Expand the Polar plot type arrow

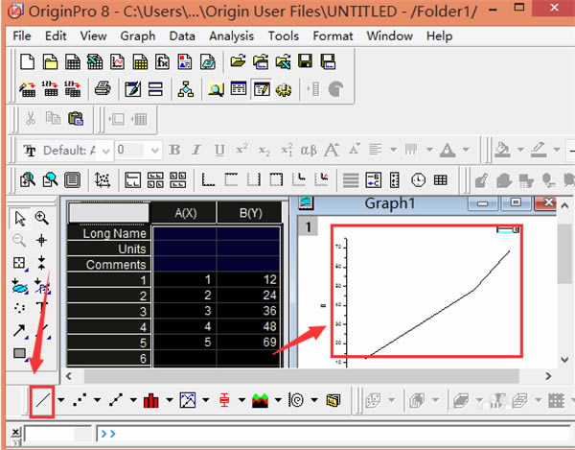click(x=314, y=400)
